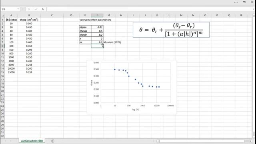Screen dimensions: 256x144
Task: Select theta value cell 0.299
Action: [29, 50]
